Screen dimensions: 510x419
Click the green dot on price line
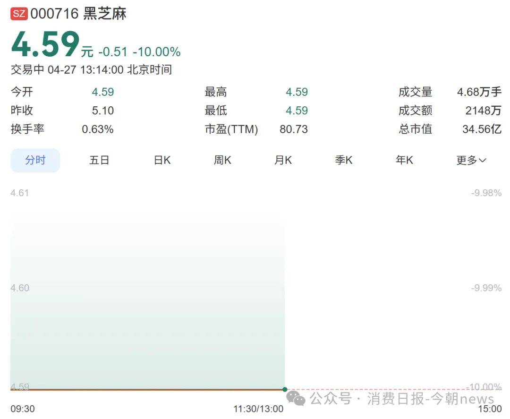(x=285, y=389)
